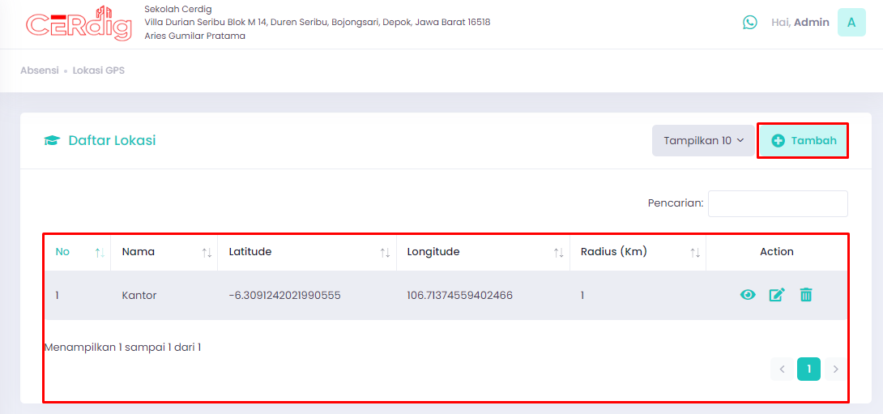View Kantor location details via eye icon

747,295
